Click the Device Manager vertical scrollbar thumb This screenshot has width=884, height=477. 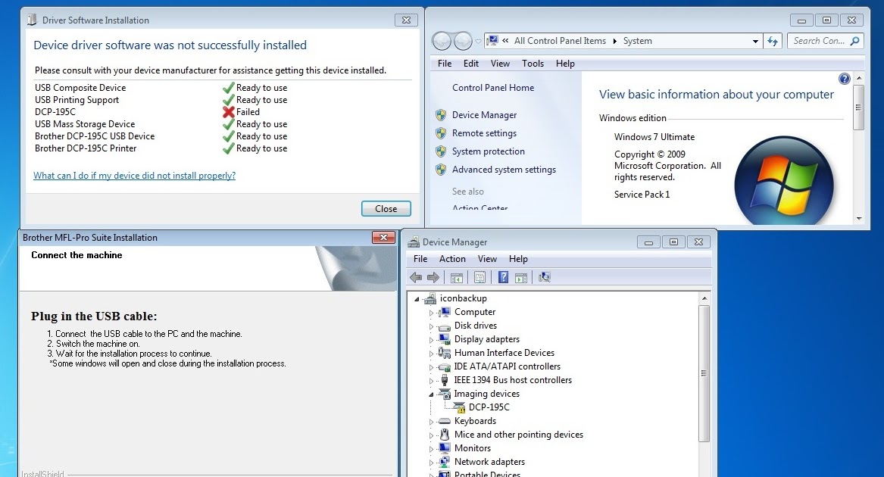pyautogui.click(x=704, y=373)
